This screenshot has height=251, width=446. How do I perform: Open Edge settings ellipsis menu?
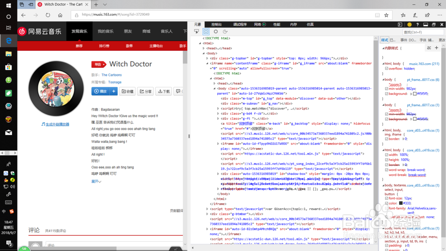(440, 15)
